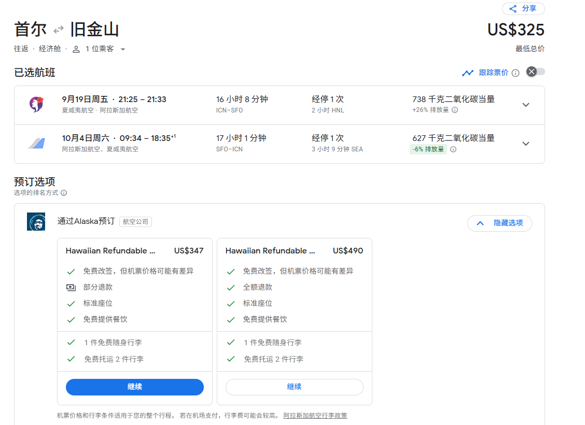Screen dimensions: 585x425
Task: Open info icon beside +26% 排放量
Action: pyautogui.click(x=455, y=110)
